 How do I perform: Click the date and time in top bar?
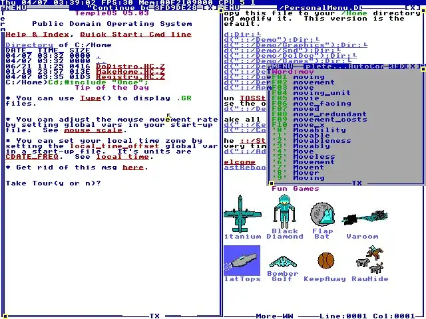click(x=48, y=3)
